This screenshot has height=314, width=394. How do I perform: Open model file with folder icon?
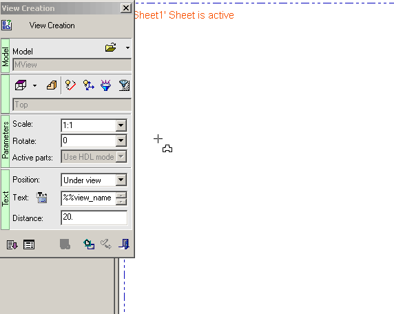[111, 48]
